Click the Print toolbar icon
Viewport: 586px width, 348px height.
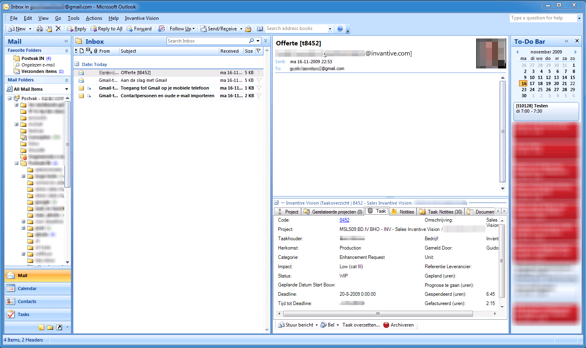[x=40, y=29]
